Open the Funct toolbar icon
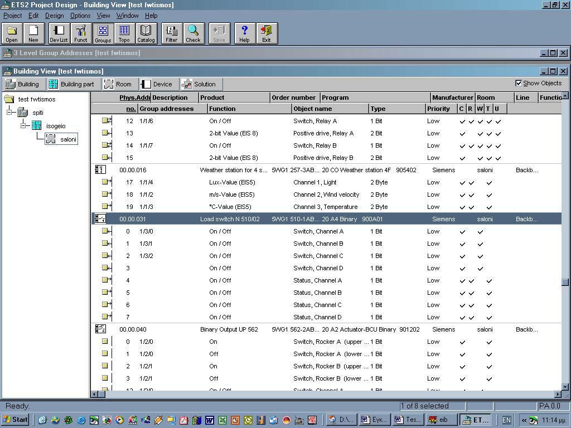571x428 pixels. (81, 33)
